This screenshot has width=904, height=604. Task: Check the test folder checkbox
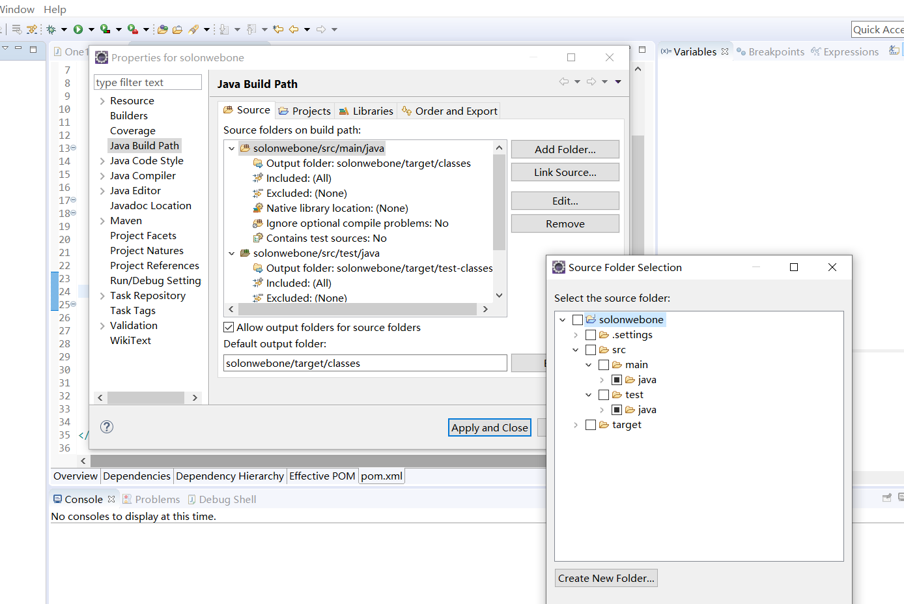pyautogui.click(x=604, y=394)
